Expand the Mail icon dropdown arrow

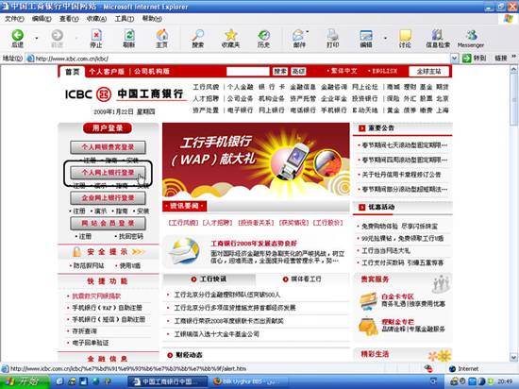[x=308, y=32]
